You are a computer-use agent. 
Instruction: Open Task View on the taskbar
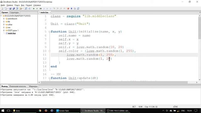point(8,110)
